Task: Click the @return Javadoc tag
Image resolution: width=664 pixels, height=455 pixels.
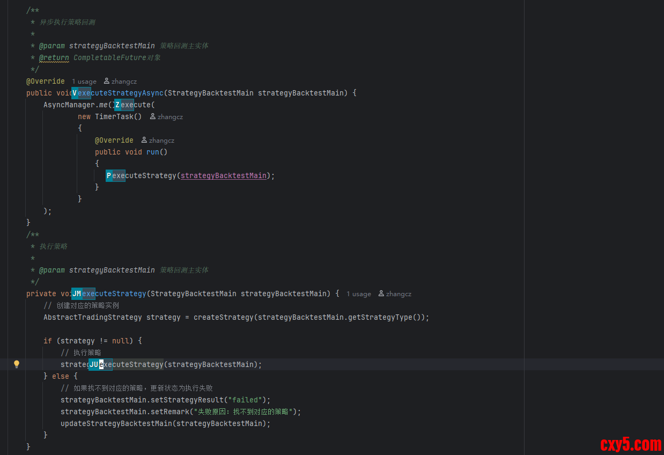Action: [x=54, y=58]
